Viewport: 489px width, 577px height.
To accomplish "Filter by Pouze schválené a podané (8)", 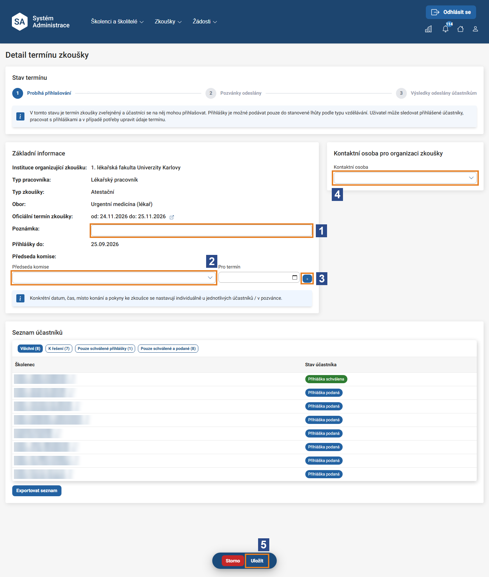I will (168, 349).
